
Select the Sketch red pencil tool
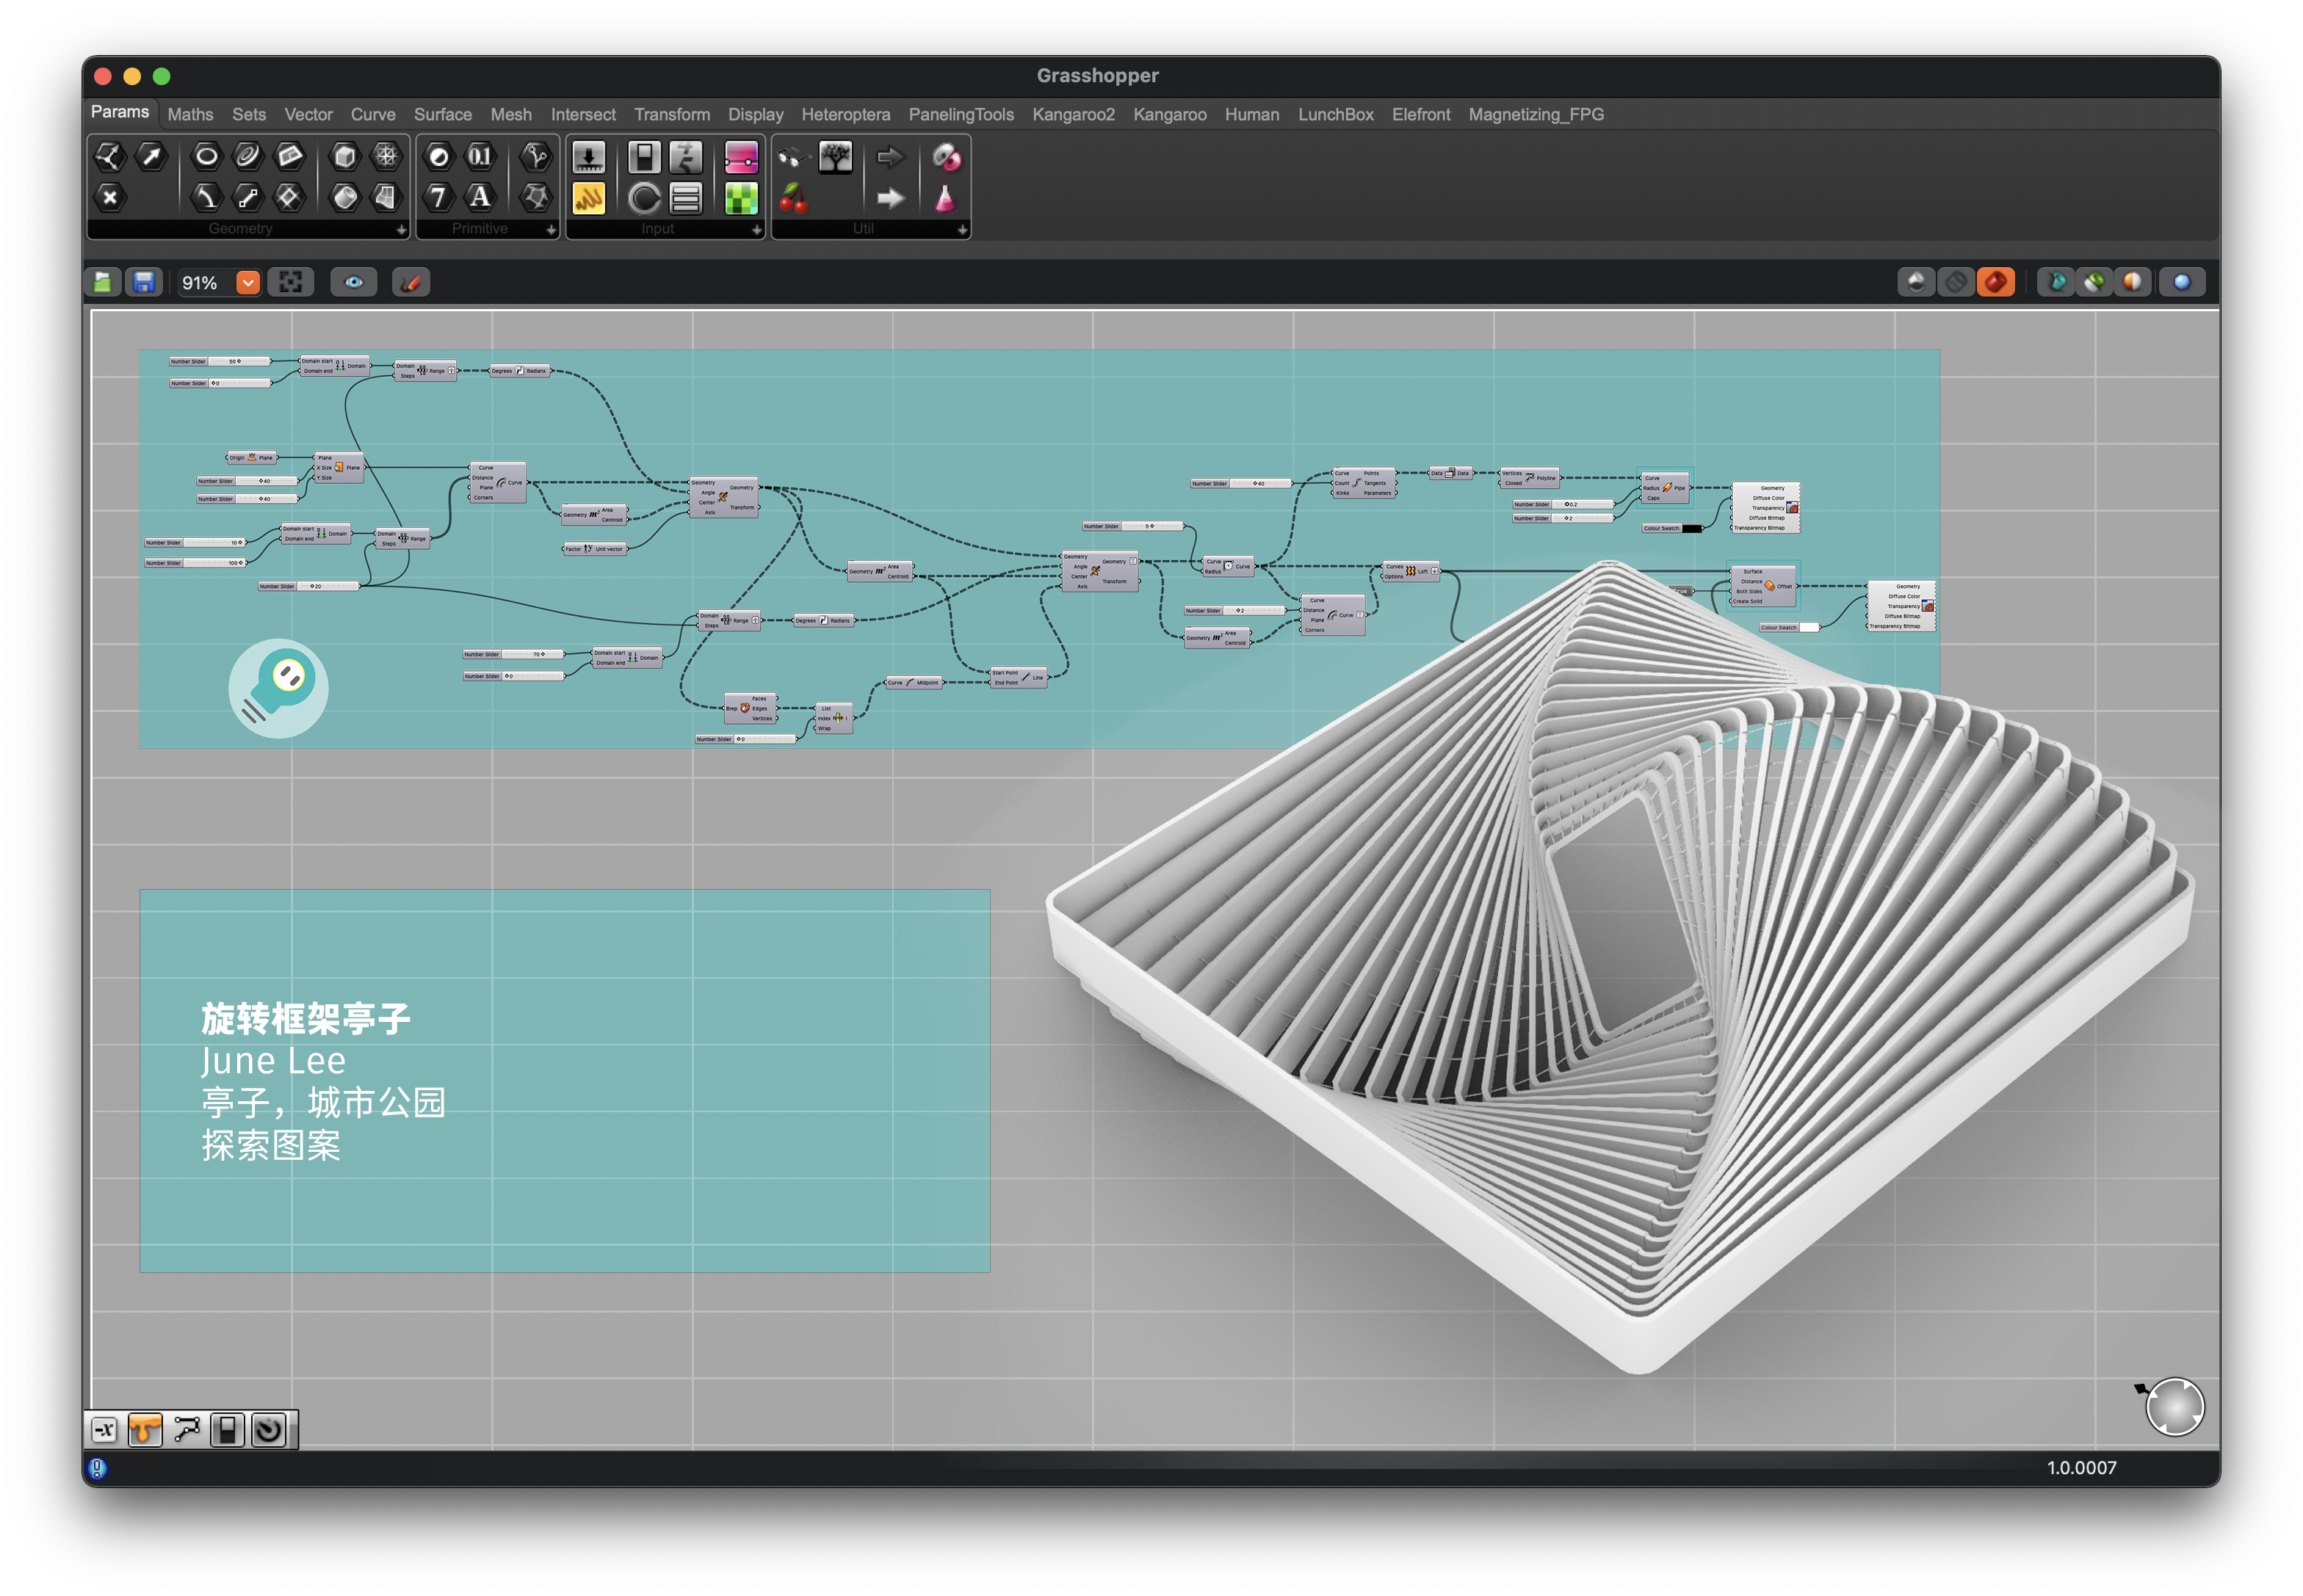pos(411,283)
